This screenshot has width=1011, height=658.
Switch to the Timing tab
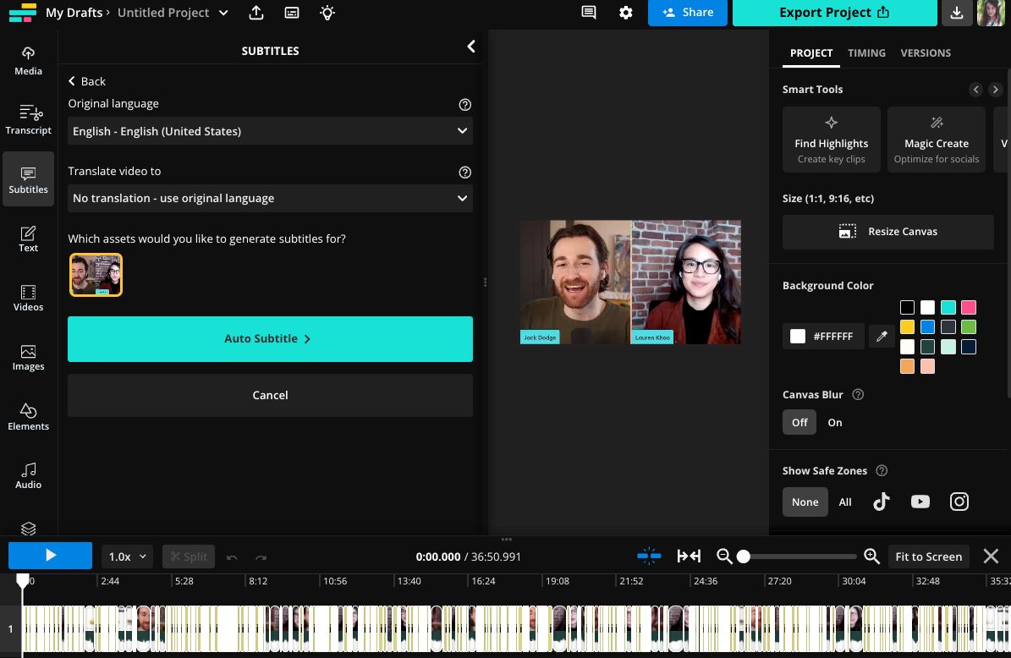(866, 52)
